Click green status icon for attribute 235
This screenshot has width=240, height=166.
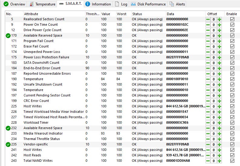(x=8, y=145)
